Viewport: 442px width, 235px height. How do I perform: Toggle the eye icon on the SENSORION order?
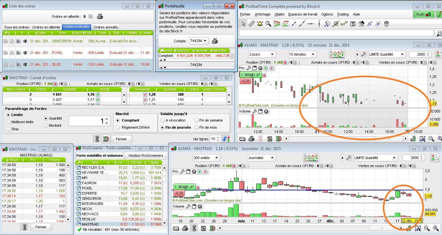[x=25, y=41]
